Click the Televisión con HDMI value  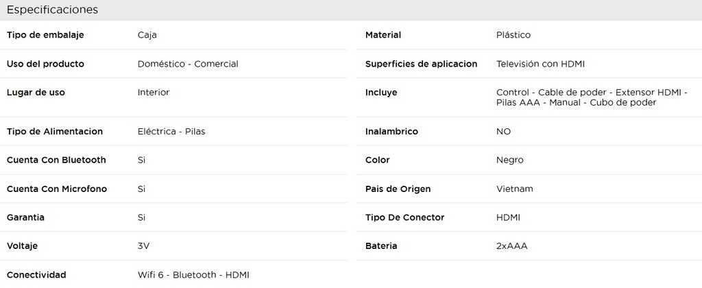coord(541,64)
